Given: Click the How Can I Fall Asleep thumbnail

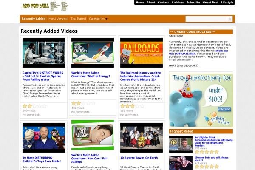Looking at the screenshot, I should [x=93, y=135].
